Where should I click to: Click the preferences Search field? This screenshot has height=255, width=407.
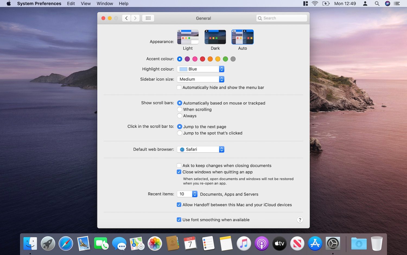(x=282, y=18)
